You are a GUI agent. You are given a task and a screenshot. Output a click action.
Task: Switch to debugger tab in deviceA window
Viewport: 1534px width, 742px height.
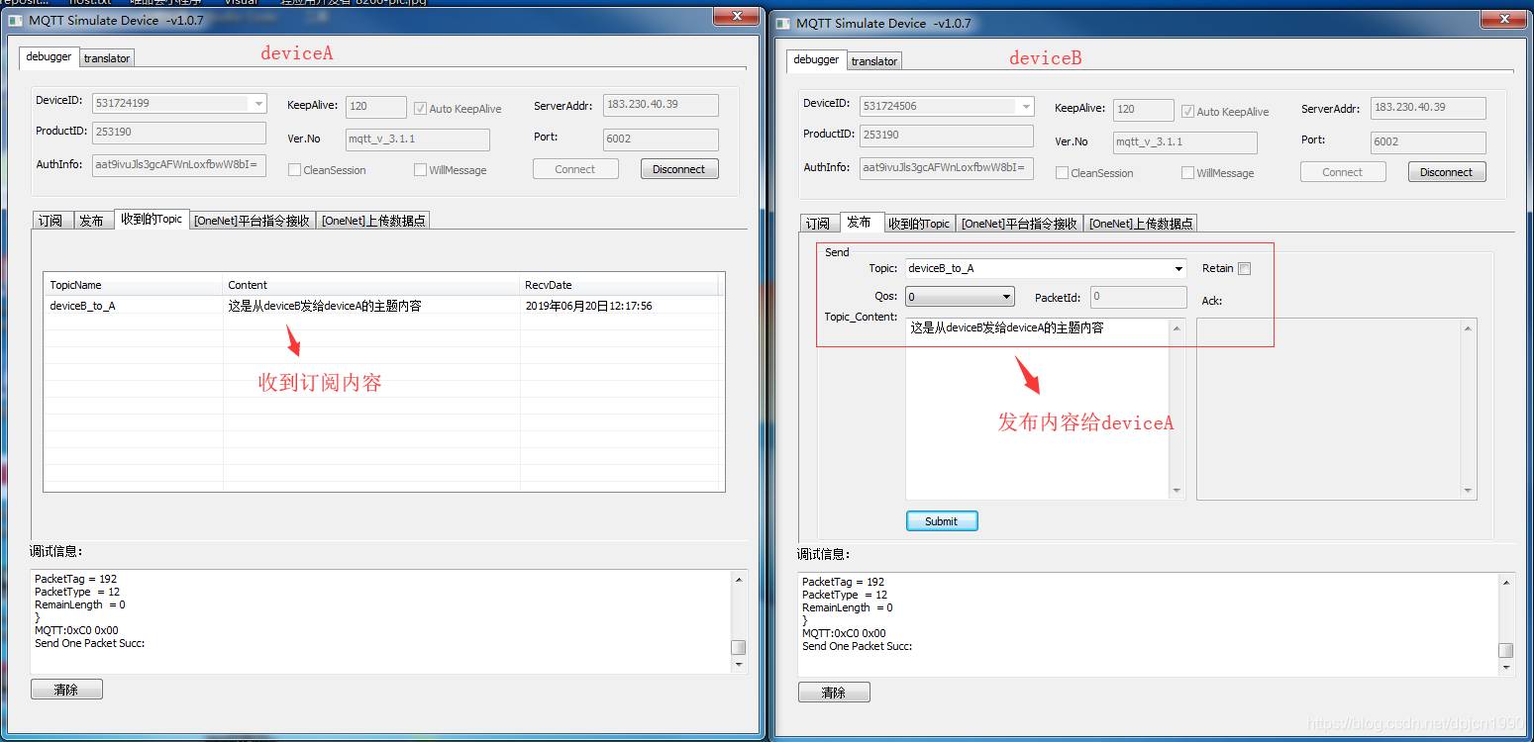[49, 56]
